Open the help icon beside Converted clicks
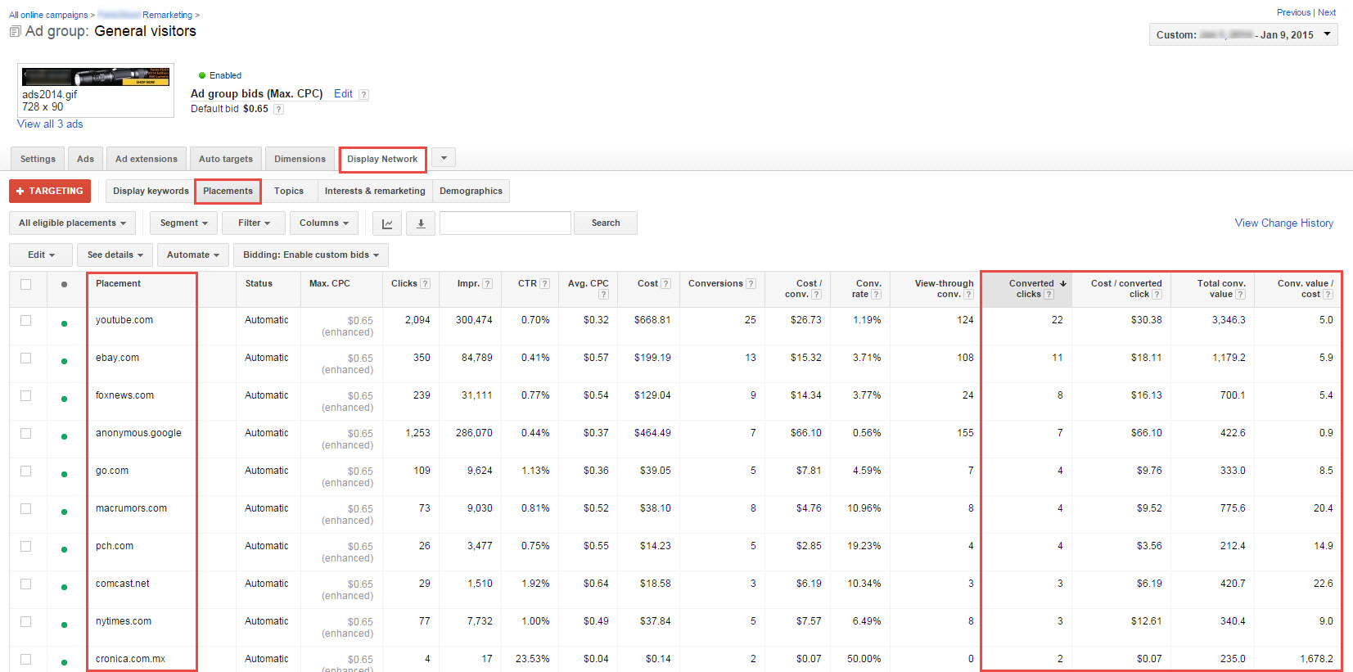Image resolution: width=1353 pixels, height=672 pixels. (x=1049, y=295)
